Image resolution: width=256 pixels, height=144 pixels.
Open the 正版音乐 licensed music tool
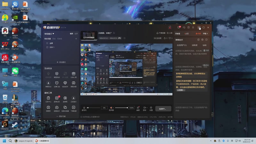74,99
